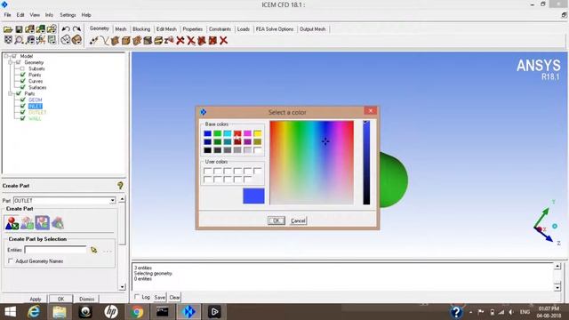Open Internet Explorer from the taskbar
The height and width of the screenshot is (320, 569).
click(34, 312)
